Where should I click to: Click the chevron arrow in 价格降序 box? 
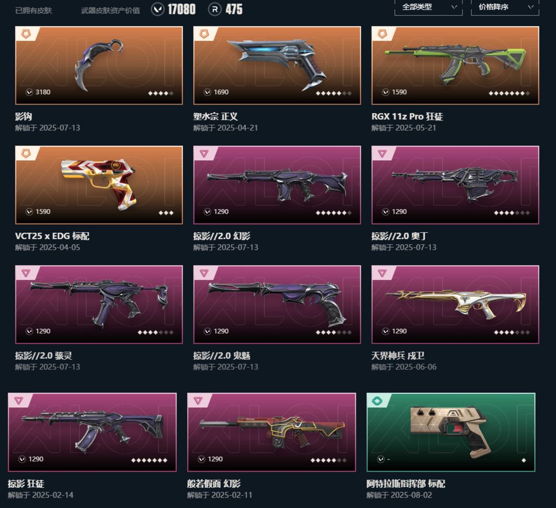pyautogui.click(x=530, y=7)
